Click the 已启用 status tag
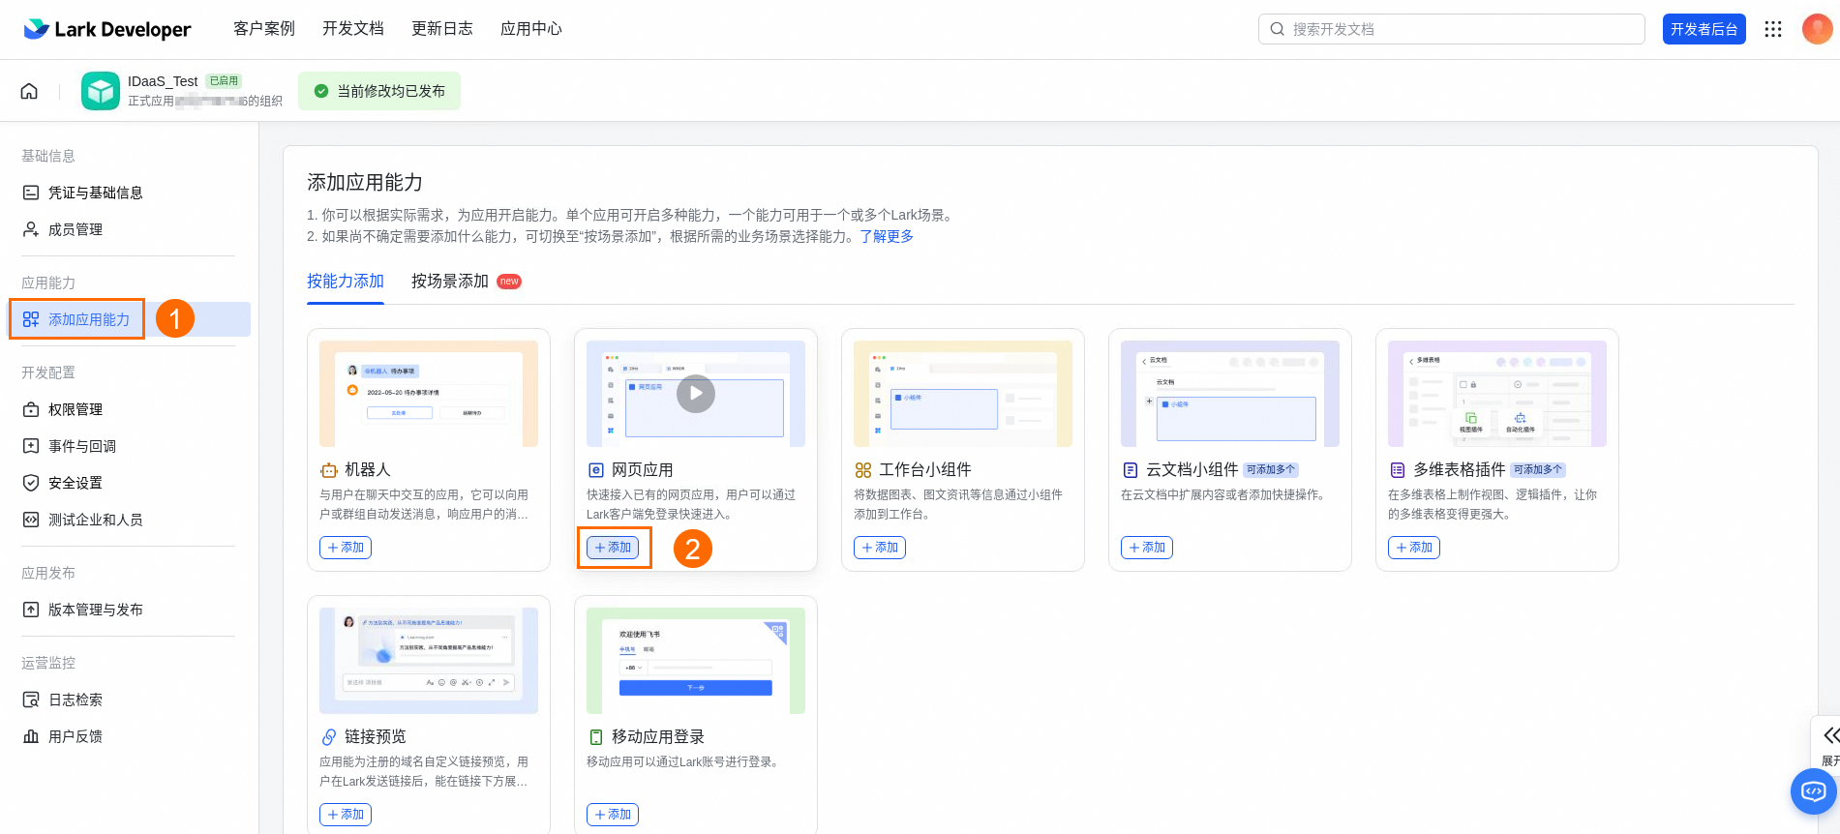This screenshot has width=1840, height=834. click(x=224, y=81)
